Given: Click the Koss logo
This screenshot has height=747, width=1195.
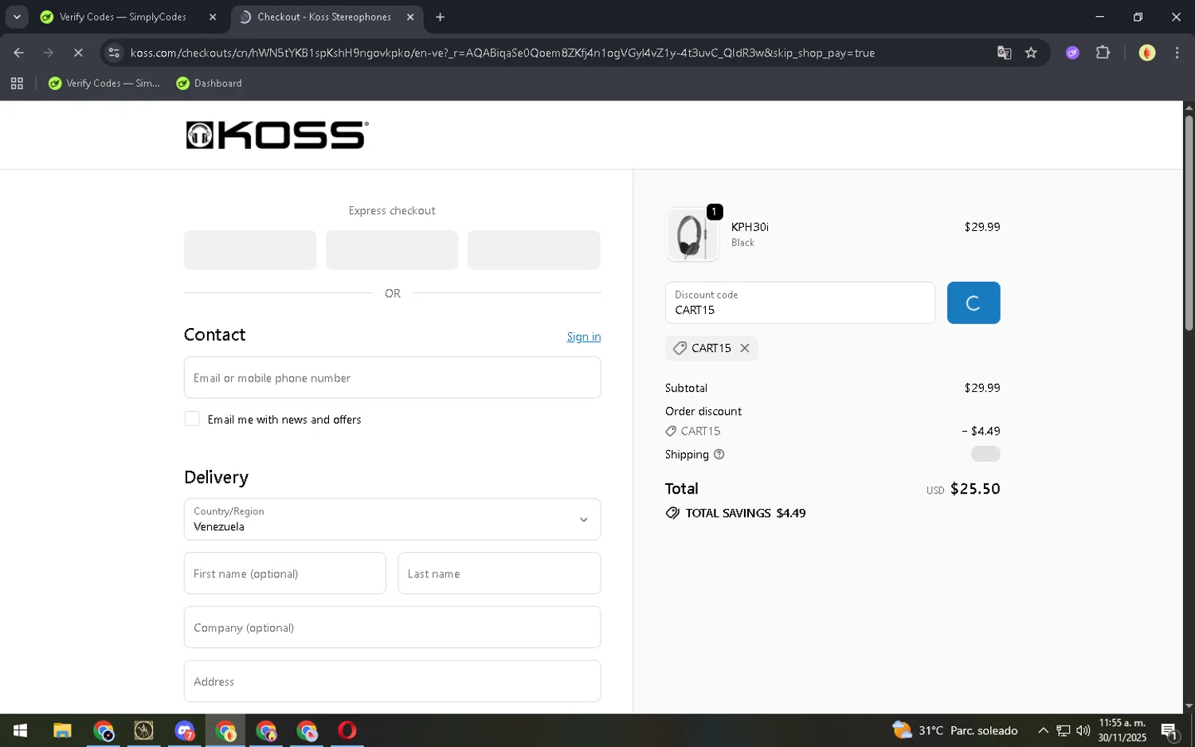Looking at the screenshot, I should point(276,135).
